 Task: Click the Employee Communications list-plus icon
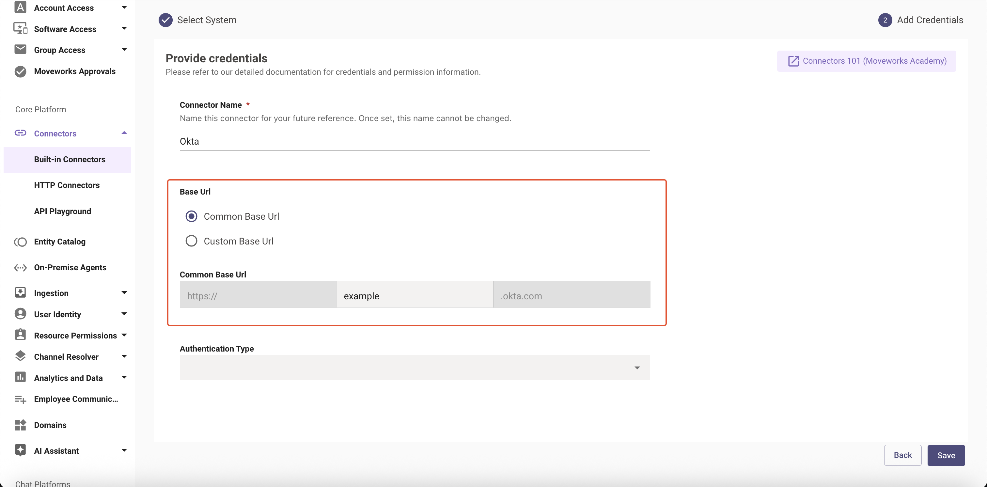click(20, 400)
